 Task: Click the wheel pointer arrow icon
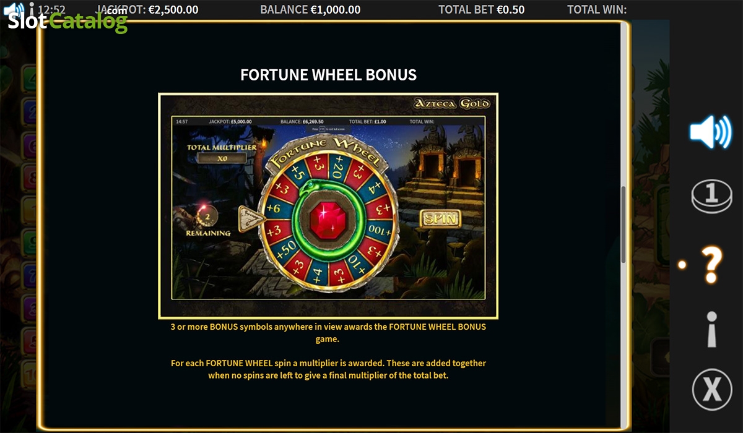pyautogui.click(x=252, y=218)
